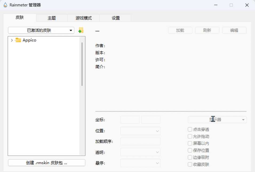Enable the 点击穿透 checkbox
Viewport: 255px width, 172px height.
click(190, 129)
